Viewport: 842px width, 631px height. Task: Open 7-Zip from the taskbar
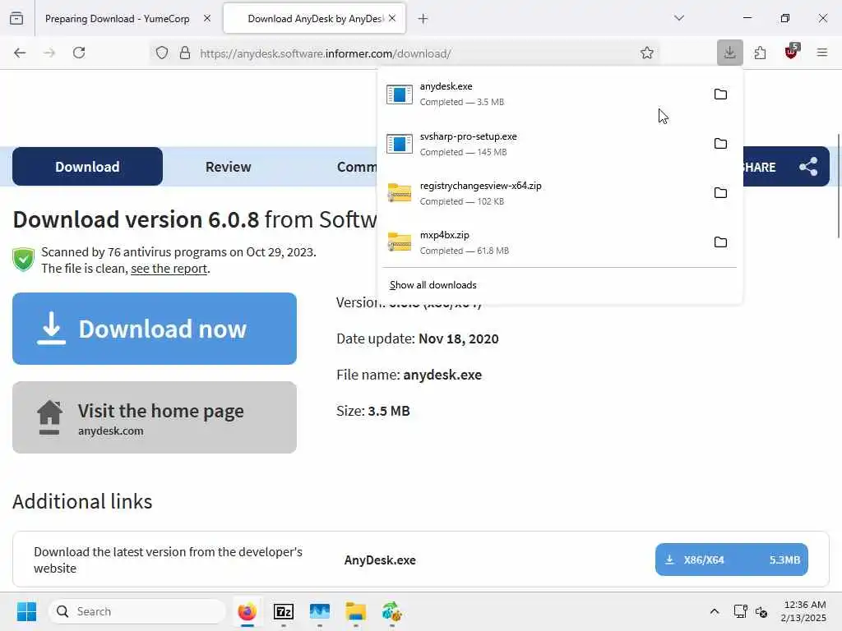pyautogui.click(x=284, y=611)
